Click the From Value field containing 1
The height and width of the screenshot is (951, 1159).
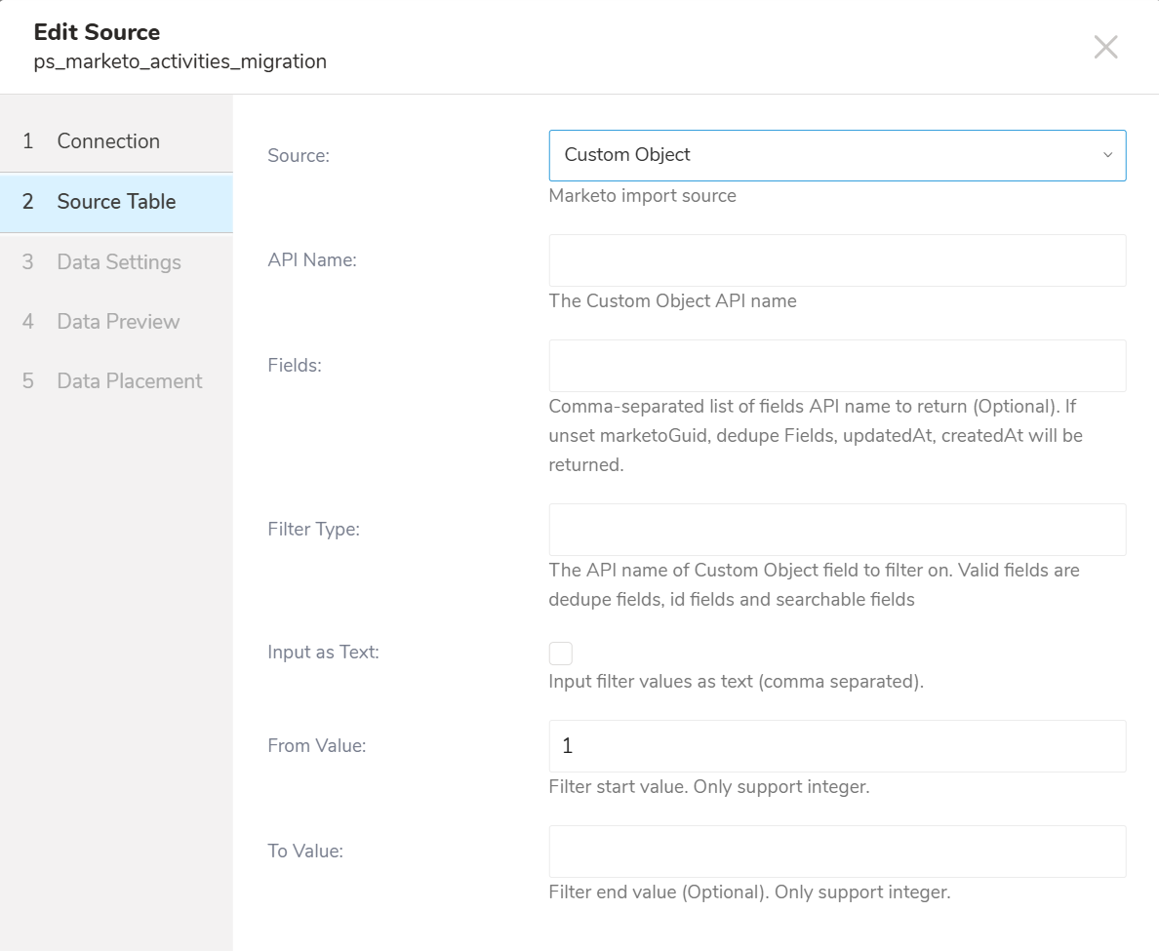click(x=837, y=746)
